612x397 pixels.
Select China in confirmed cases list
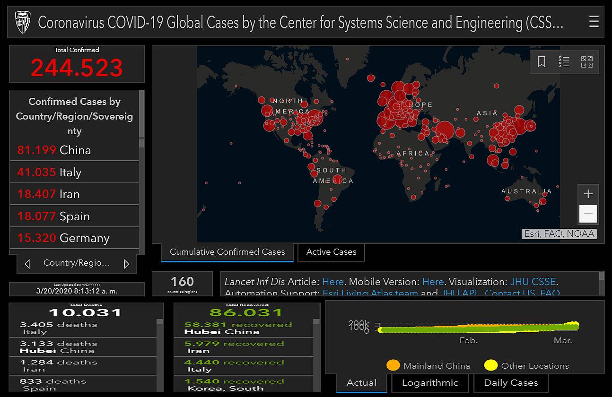[x=74, y=150]
